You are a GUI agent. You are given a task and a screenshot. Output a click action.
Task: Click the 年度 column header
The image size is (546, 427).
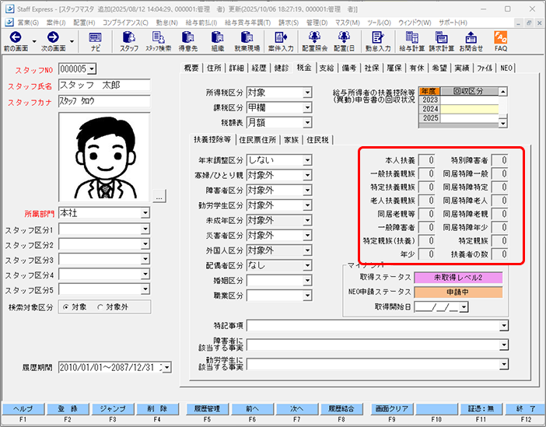(x=429, y=91)
